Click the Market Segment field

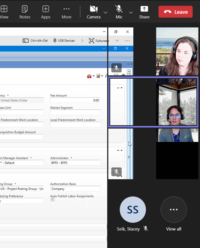75,112
